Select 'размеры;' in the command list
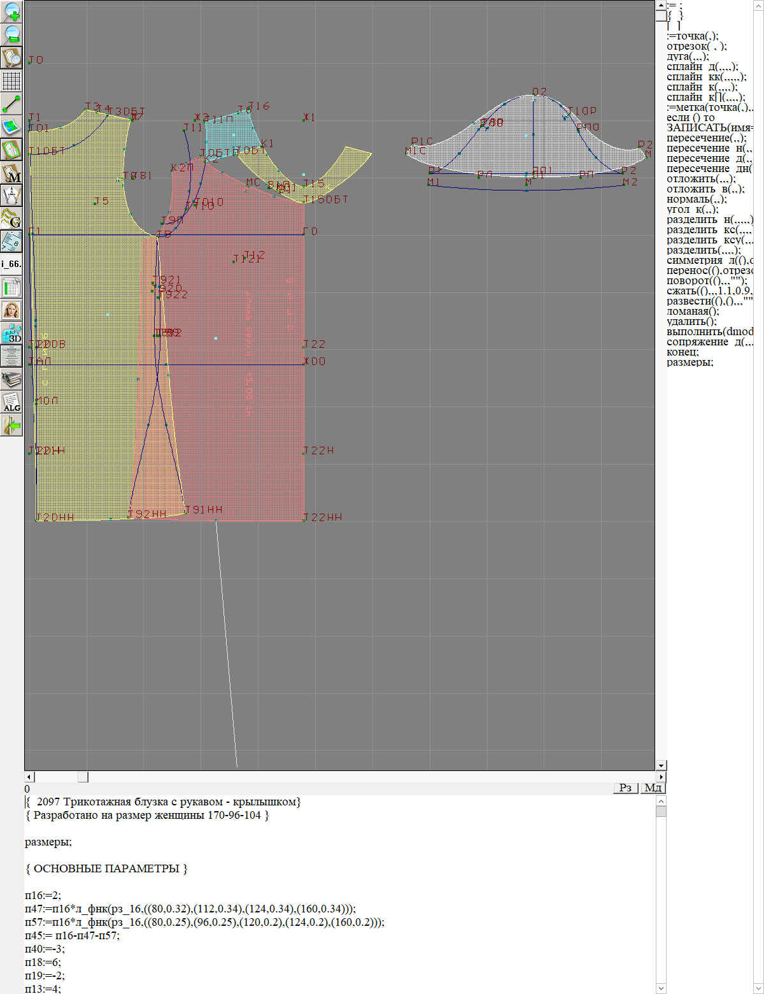The height and width of the screenshot is (994, 764). (690, 362)
